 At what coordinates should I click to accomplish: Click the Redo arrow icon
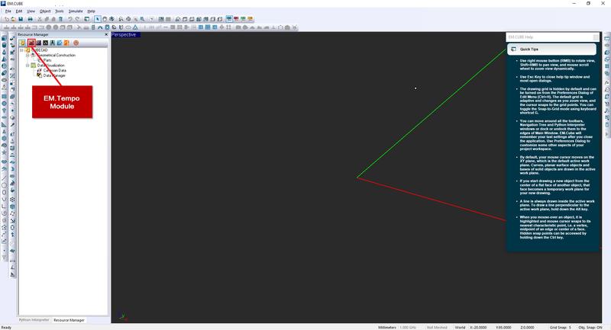pos(77,19)
